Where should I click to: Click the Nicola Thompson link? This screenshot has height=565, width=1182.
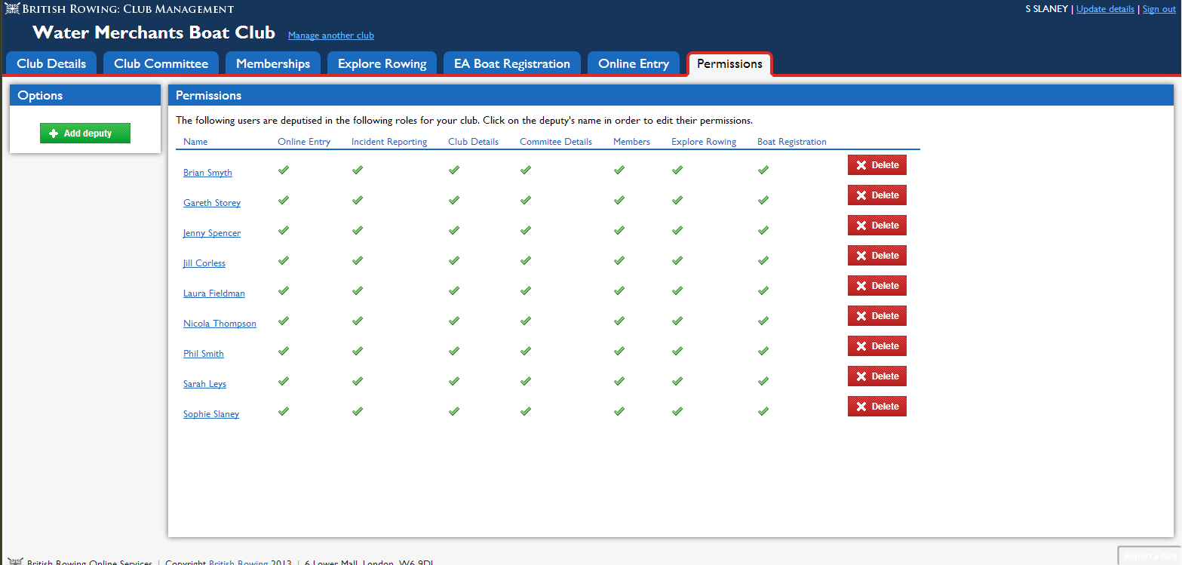(220, 324)
